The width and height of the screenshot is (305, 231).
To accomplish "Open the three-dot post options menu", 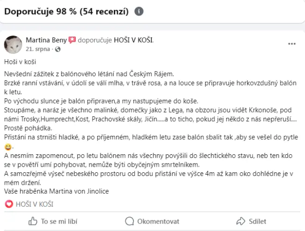I will (292, 44).
